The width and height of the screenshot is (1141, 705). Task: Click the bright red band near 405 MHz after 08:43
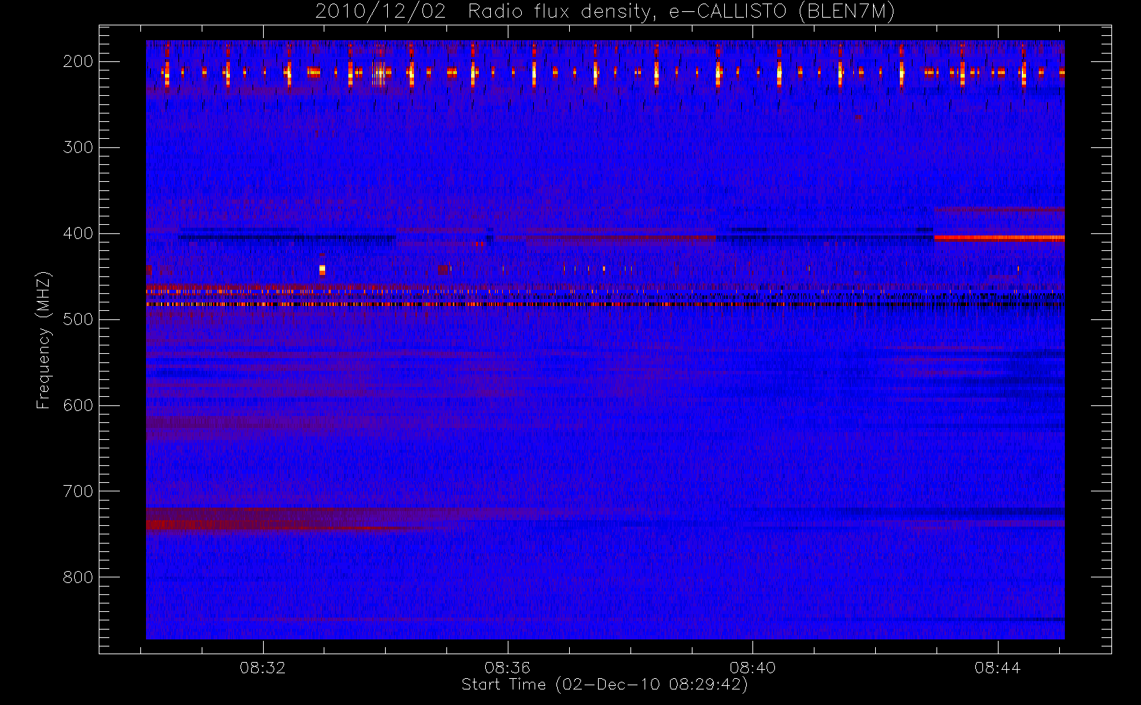click(x=999, y=238)
